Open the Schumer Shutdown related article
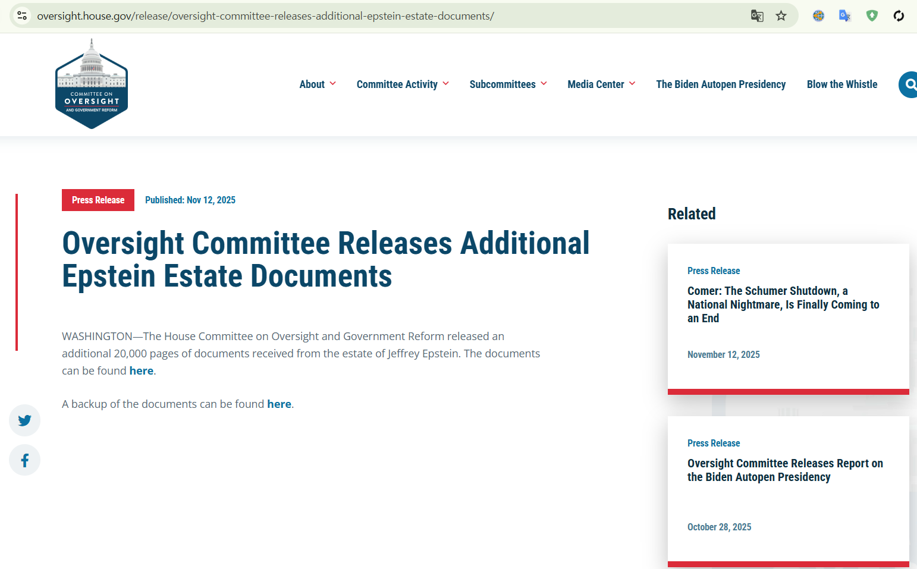The width and height of the screenshot is (917, 569). pos(783,304)
